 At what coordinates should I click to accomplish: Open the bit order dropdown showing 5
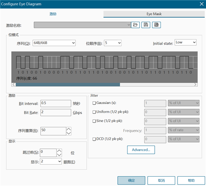[x=113, y=43]
